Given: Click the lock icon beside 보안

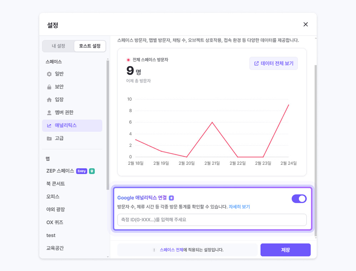Looking at the screenshot, I should tap(49, 87).
